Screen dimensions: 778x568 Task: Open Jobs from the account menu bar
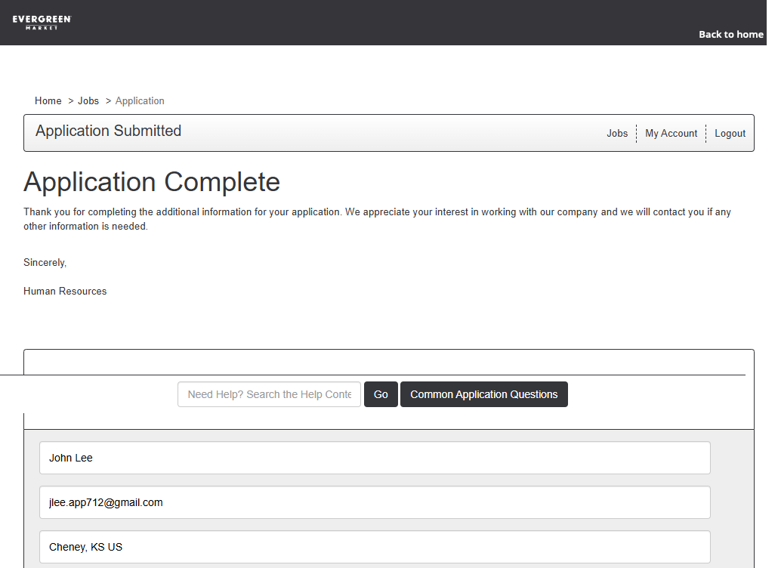pyautogui.click(x=616, y=133)
